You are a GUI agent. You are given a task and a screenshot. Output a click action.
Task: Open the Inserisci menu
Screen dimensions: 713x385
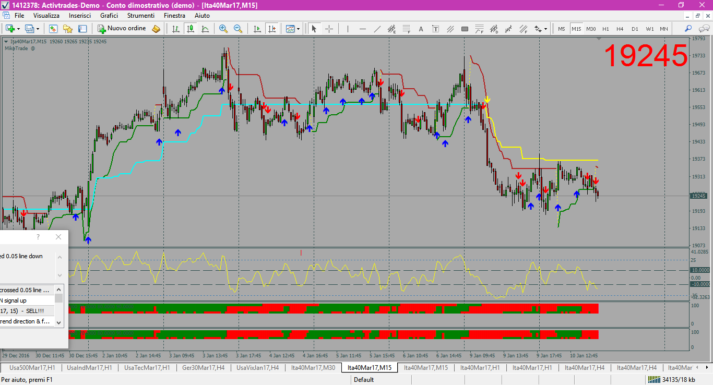point(80,16)
